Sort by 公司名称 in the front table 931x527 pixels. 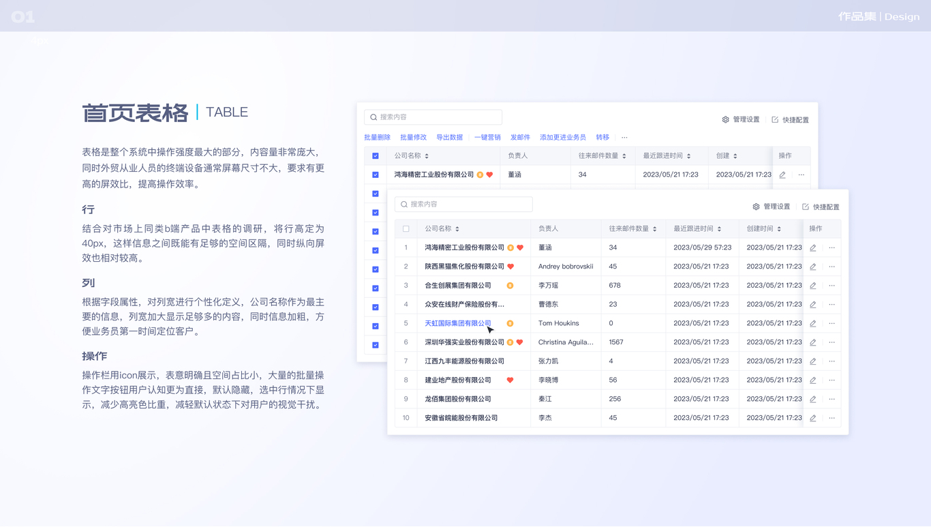point(457,229)
